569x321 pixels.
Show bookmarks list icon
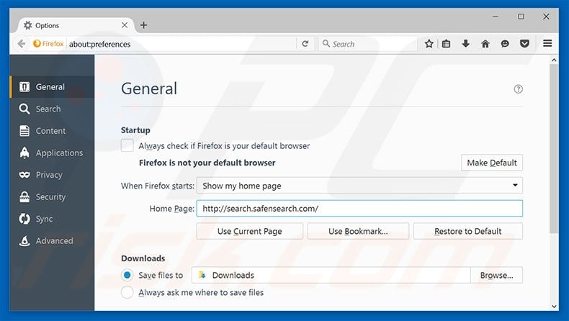[447, 44]
